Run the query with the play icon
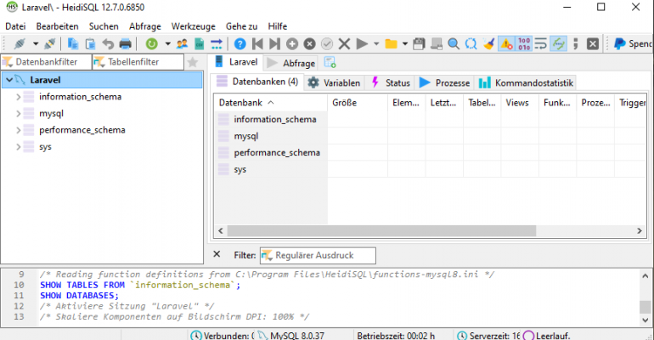 tap(362, 44)
